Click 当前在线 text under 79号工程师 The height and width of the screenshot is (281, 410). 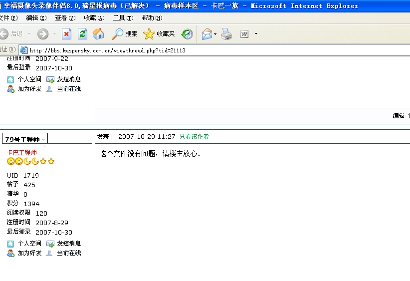tap(69, 253)
